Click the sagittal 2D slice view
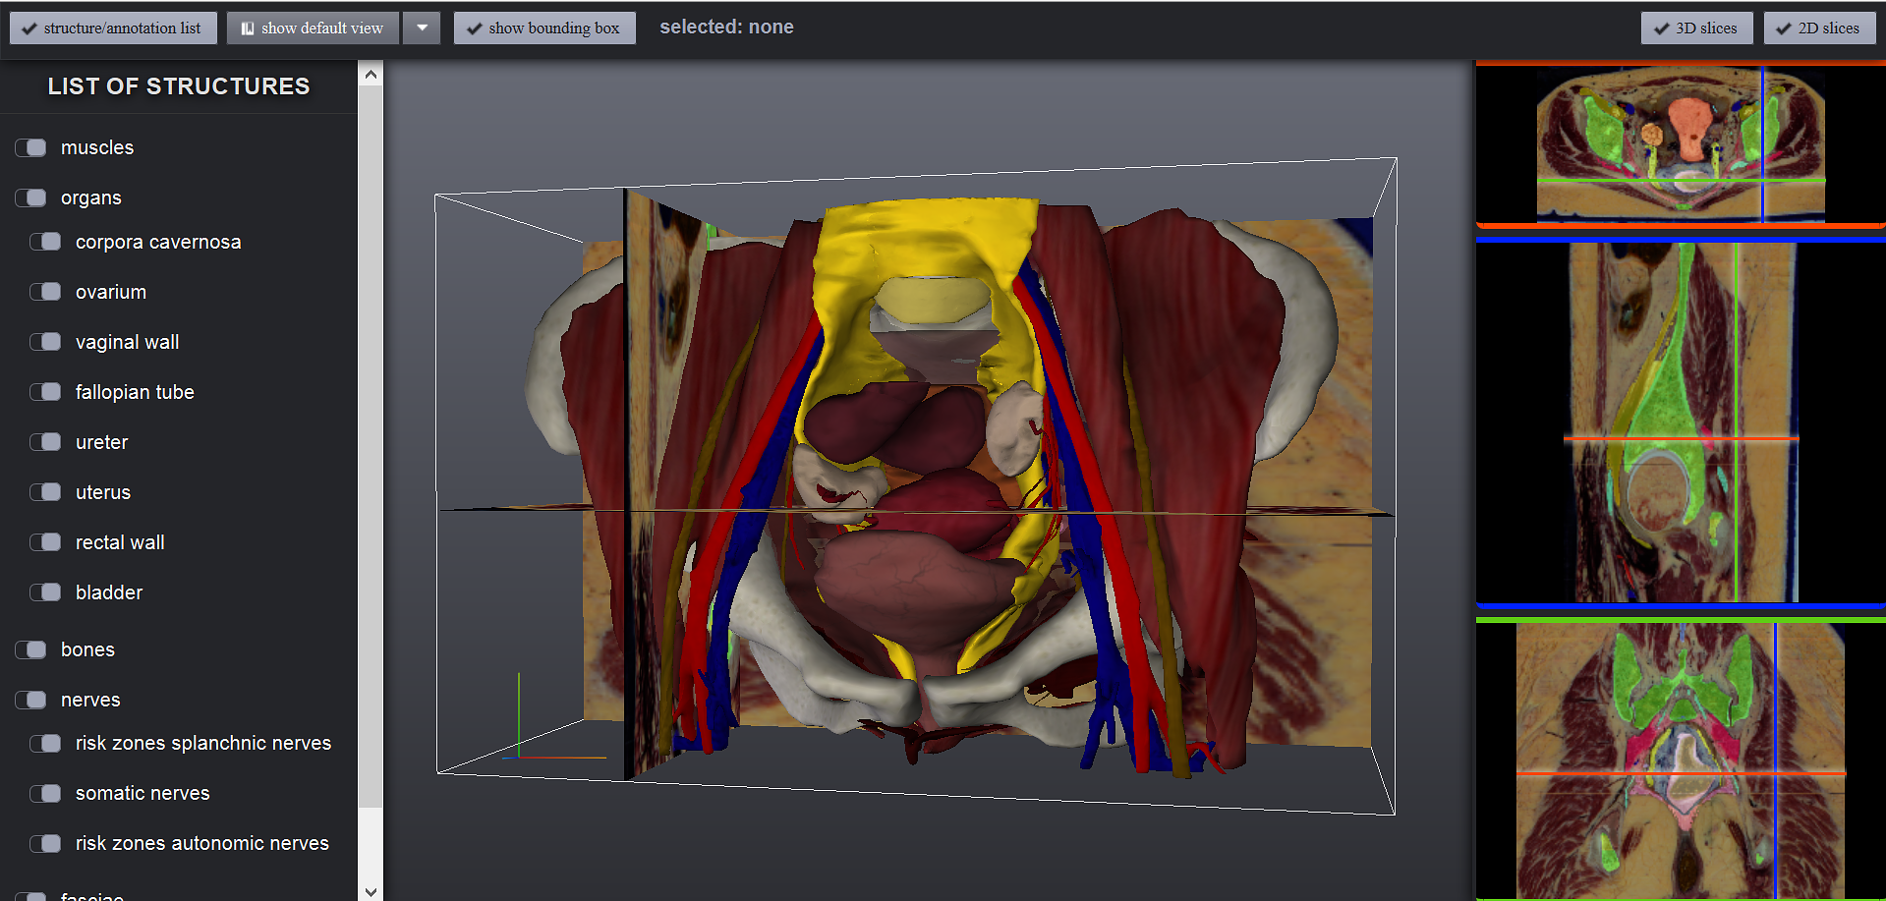Screen dimensions: 1886x901 [1680, 422]
